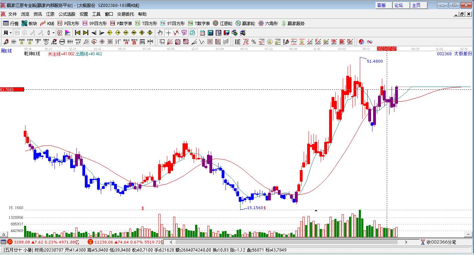
Task: Select the hand pan tool
Action: point(160,33)
